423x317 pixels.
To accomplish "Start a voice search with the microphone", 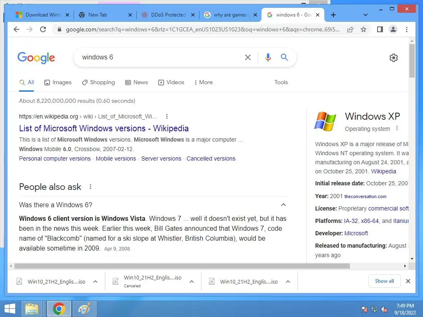I will click(268, 57).
